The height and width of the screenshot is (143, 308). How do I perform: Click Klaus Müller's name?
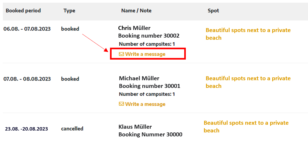(135, 127)
